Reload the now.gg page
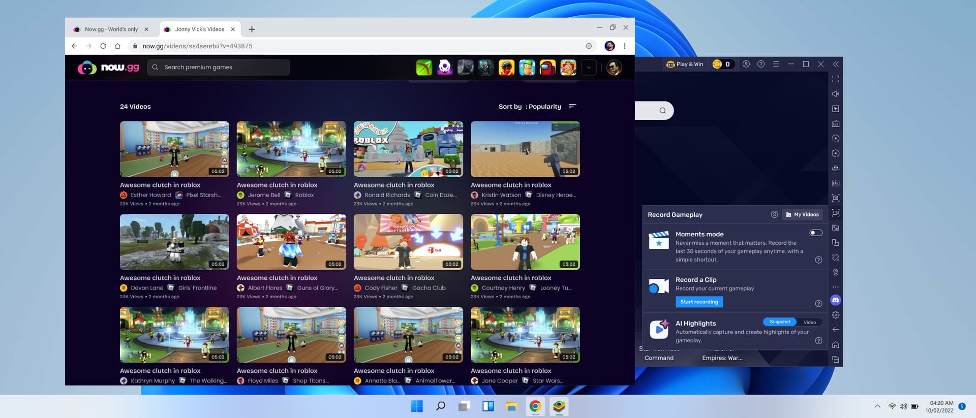This screenshot has width=976, height=418. pos(103,46)
